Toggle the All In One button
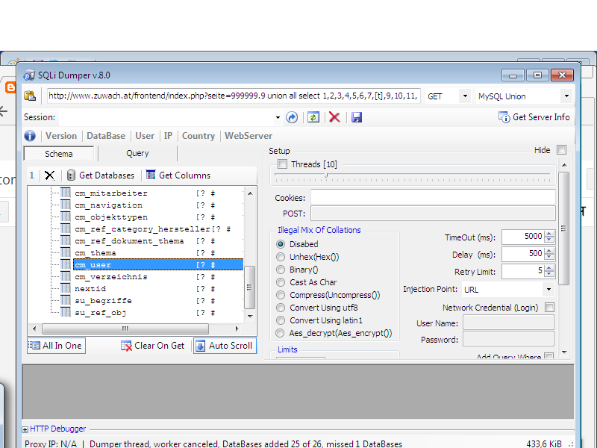Viewport: 597px width, 448px height. tap(57, 346)
